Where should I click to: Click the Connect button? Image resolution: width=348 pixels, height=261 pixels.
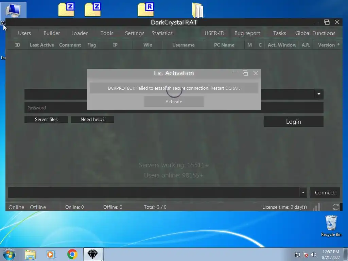point(325,192)
